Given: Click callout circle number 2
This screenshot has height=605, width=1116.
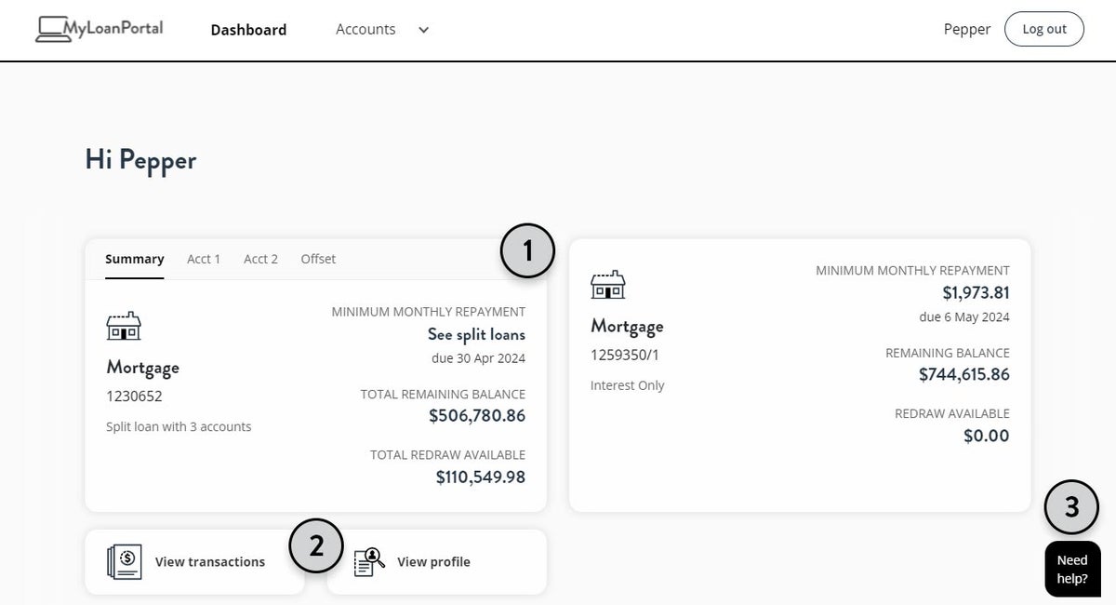Looking at the screenshot, I should tap(316, 544).
